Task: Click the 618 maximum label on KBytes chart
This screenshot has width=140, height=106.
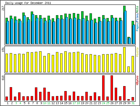Action: (x=3, y=78)
